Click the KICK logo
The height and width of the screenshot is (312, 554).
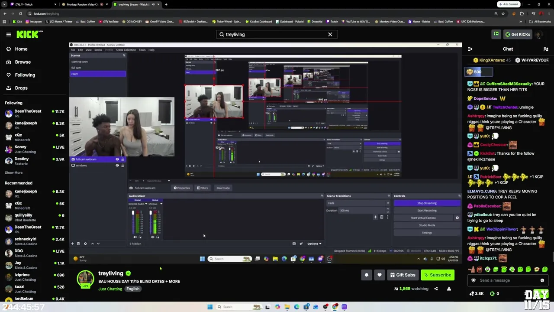coord(29,34)
